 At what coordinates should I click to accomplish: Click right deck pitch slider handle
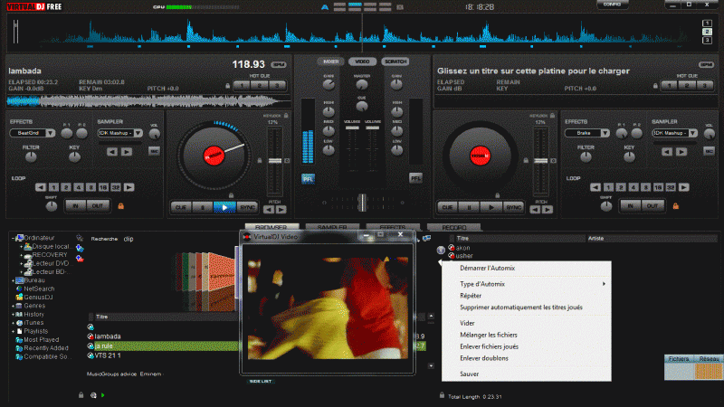click(x=540, y=161)
